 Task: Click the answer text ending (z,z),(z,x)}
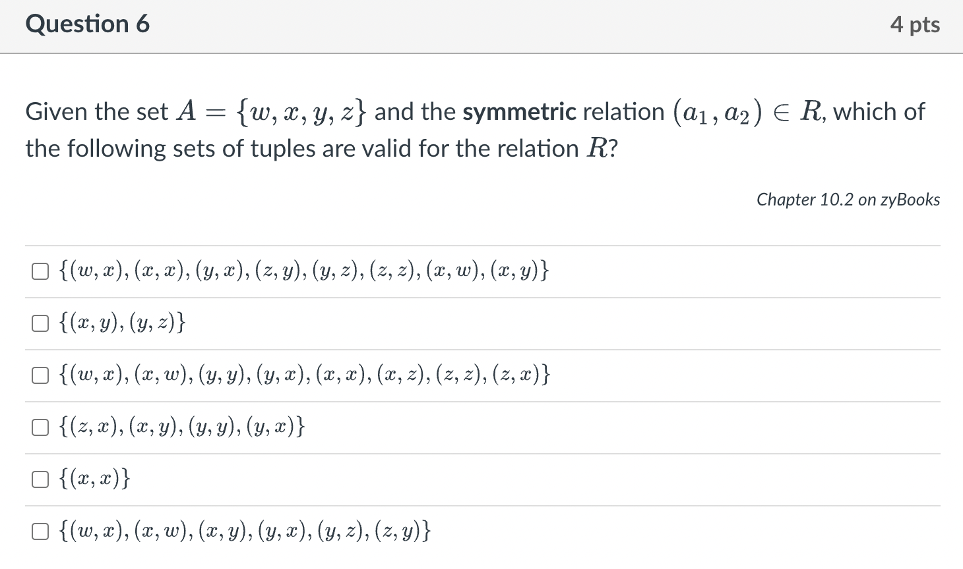pyautogui.click(x=304, y=375)
